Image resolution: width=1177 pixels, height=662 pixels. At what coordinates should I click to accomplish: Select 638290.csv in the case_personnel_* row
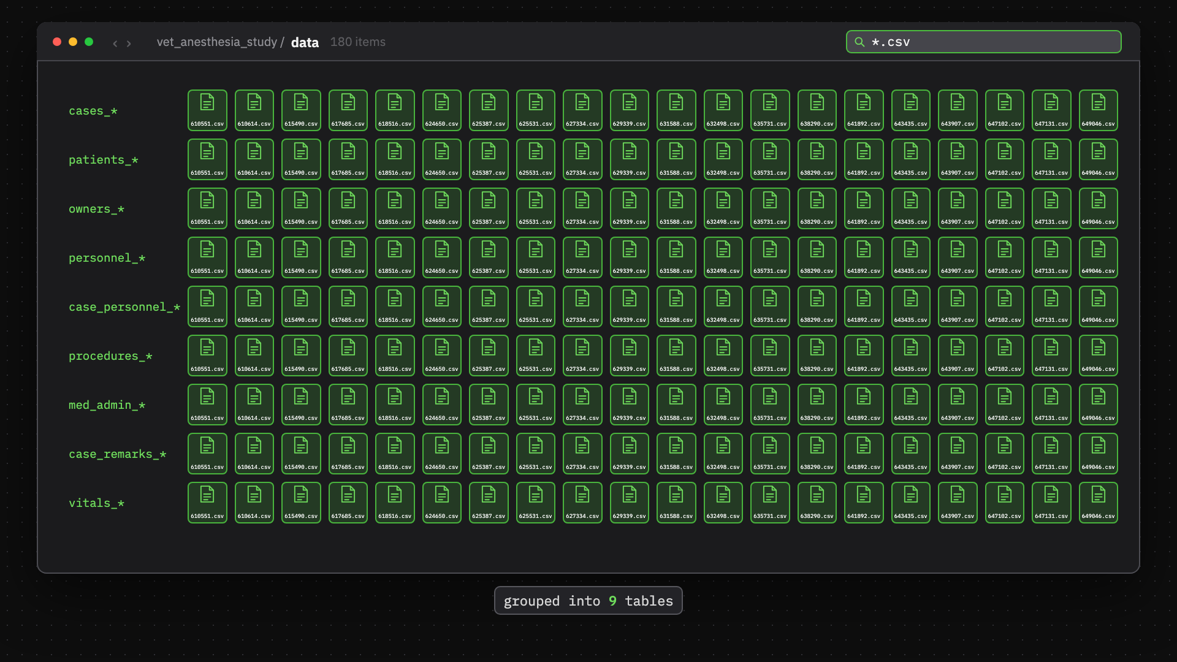817,306
